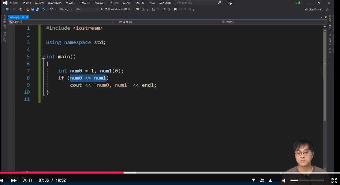This screenshot has width=340, height=185.
Task: Increase playback speed with up arrow
Action: [270, 180]
